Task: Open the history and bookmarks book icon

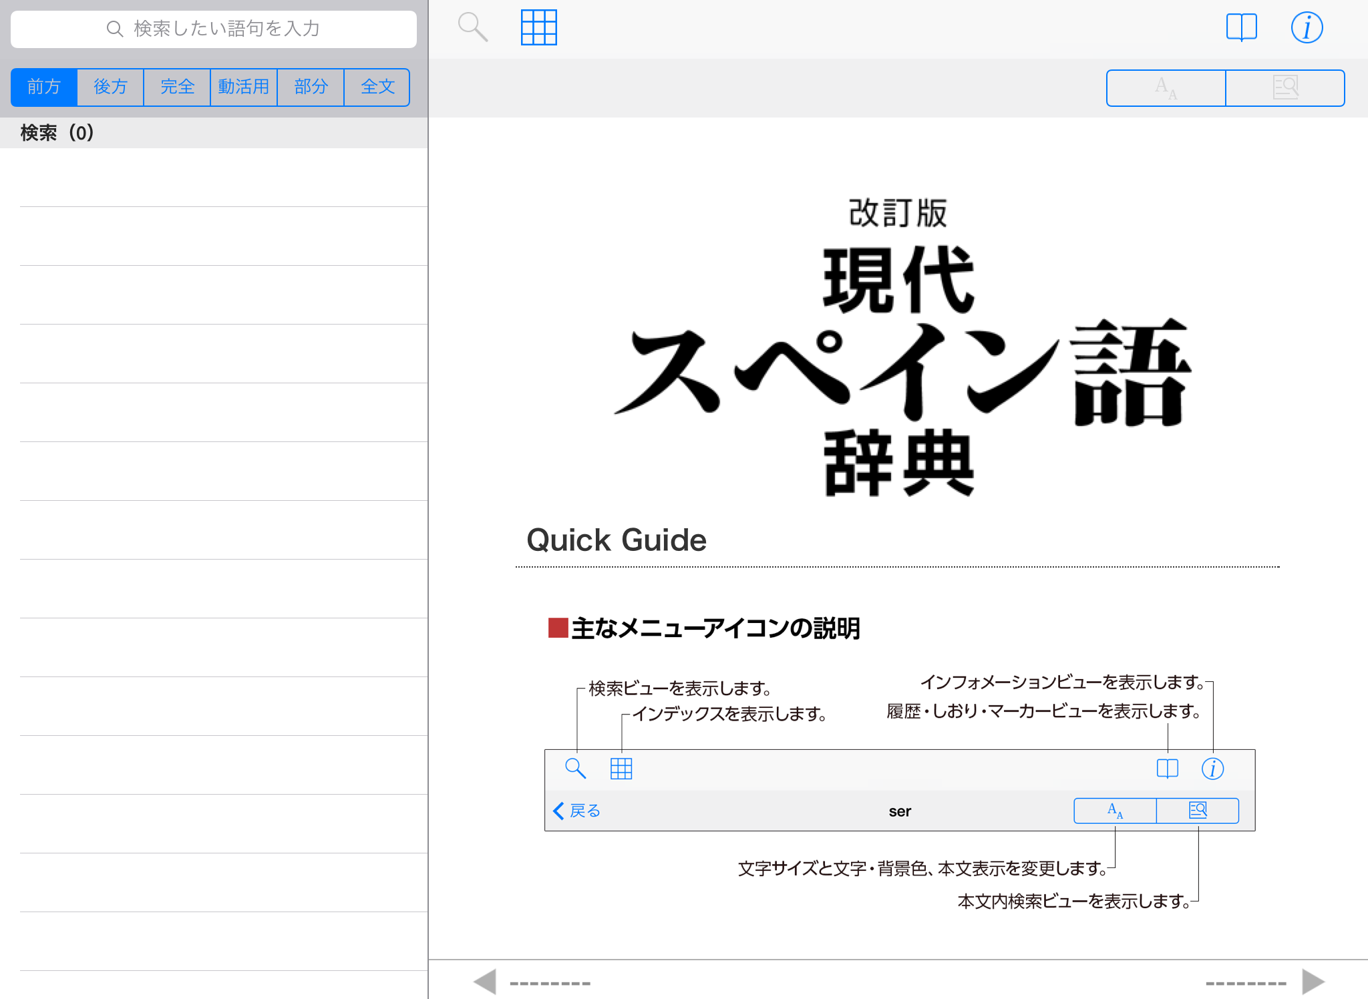Action: tap(1241, 27)
